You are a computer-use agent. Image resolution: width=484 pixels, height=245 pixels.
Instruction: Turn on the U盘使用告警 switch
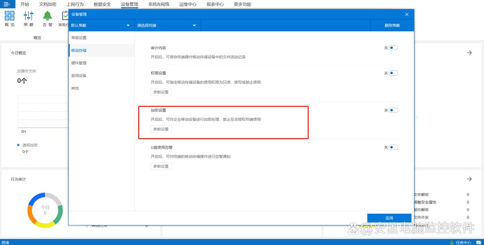coord(393,147)
